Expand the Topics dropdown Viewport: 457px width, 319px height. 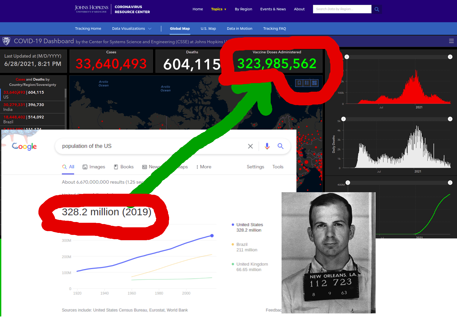pyautogui.click(x=219, y=9)
